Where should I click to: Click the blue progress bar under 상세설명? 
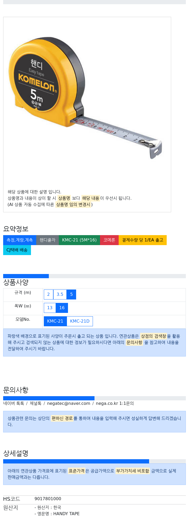click(76, 461)
